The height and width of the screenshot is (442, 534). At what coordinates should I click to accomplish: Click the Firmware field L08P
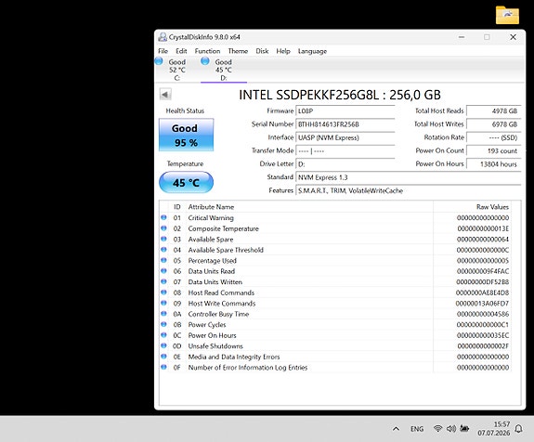pos(345,111)
